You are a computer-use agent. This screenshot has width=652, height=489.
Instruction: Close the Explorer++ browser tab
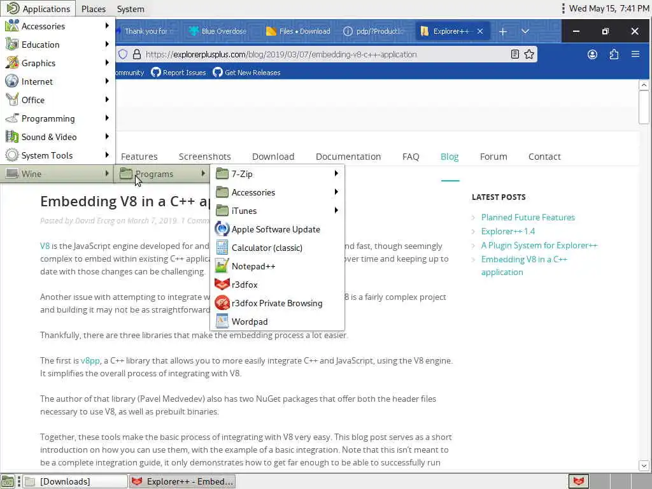(480, 31)
